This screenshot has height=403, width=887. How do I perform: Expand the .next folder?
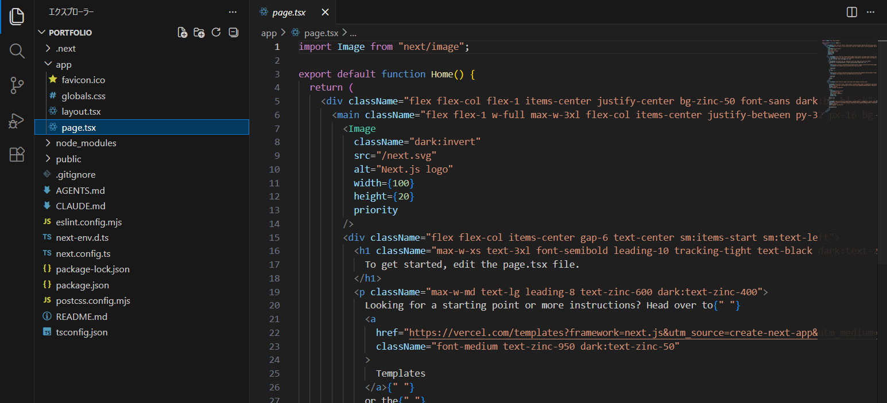click(65, 49)
